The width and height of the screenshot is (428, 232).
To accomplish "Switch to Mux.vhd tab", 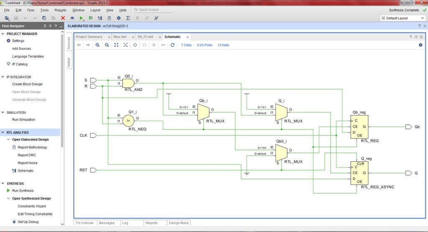I will click(x=120, y=37).
